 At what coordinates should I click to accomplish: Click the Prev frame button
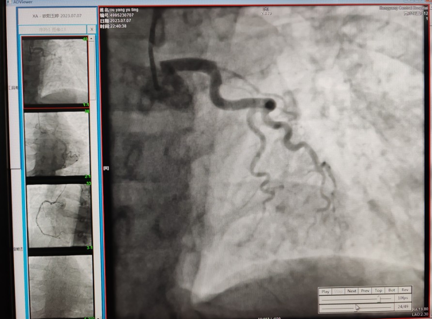pyautogui.click(x=365, y=291)
